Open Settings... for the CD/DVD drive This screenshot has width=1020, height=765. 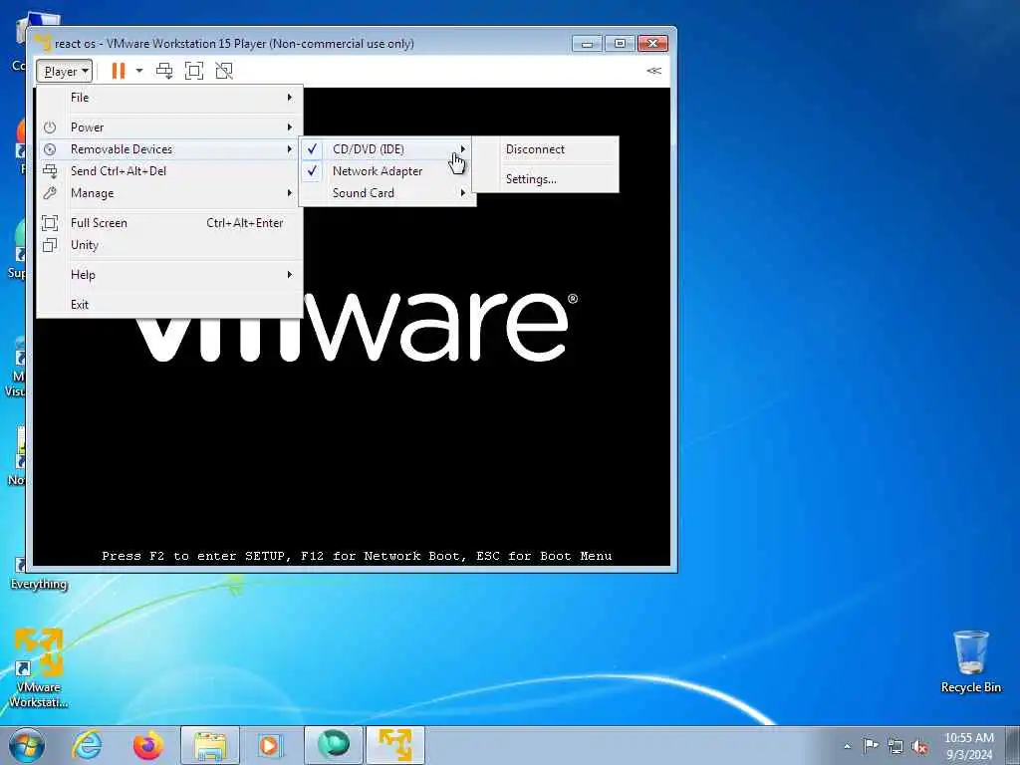click(546, 179)
